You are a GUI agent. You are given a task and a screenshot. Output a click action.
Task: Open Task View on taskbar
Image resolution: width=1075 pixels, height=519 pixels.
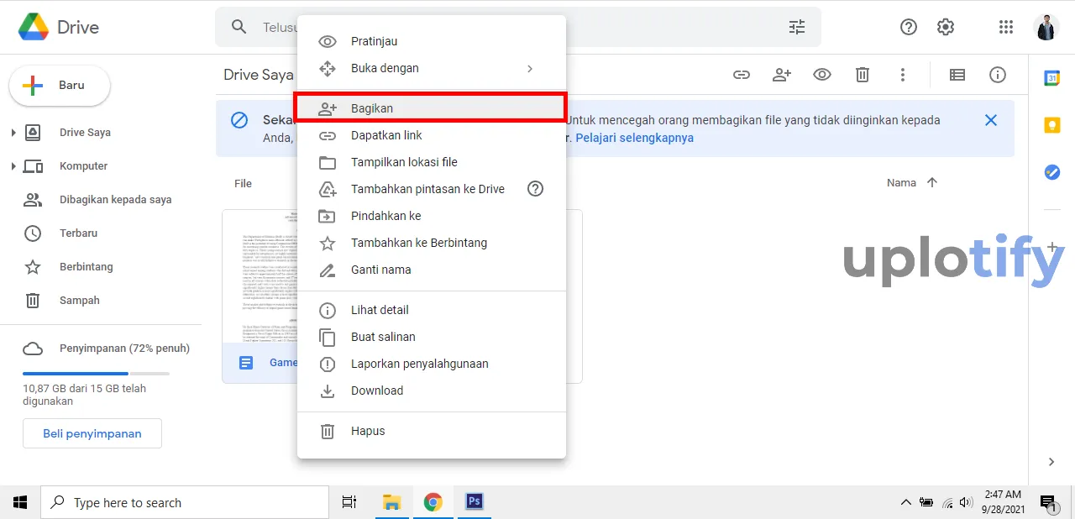tap(349, 502)
